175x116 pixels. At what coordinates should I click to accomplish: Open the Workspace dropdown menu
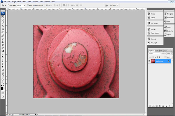coord(114,5)
